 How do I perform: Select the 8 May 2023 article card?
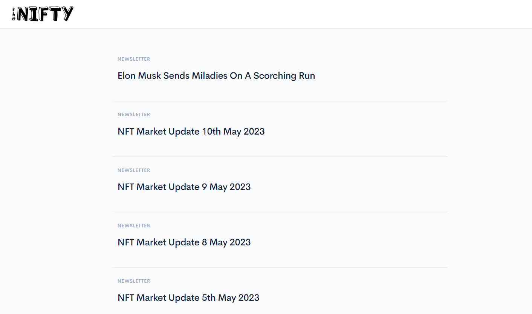point(280,240)
